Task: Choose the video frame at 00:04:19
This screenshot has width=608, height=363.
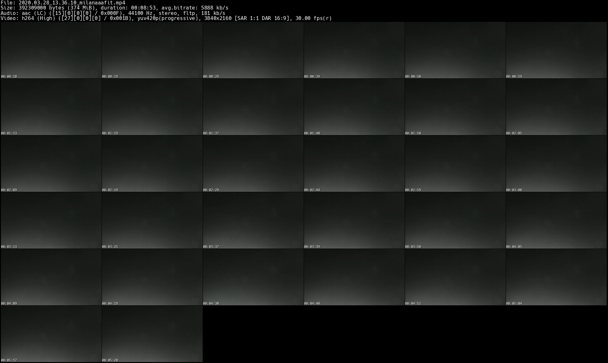Action: [x=152, y=277]
